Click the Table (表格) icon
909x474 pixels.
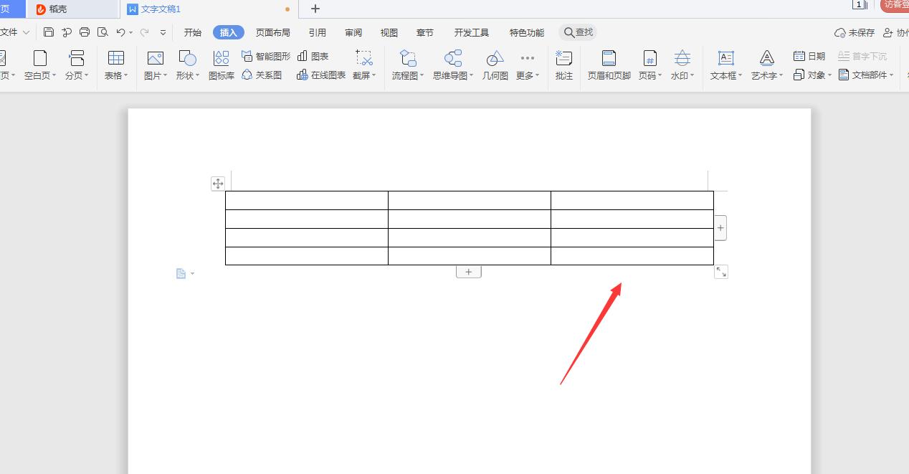click(115, 59)
